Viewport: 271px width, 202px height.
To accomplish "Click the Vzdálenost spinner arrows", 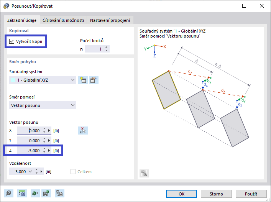I will tap(36, 172).
